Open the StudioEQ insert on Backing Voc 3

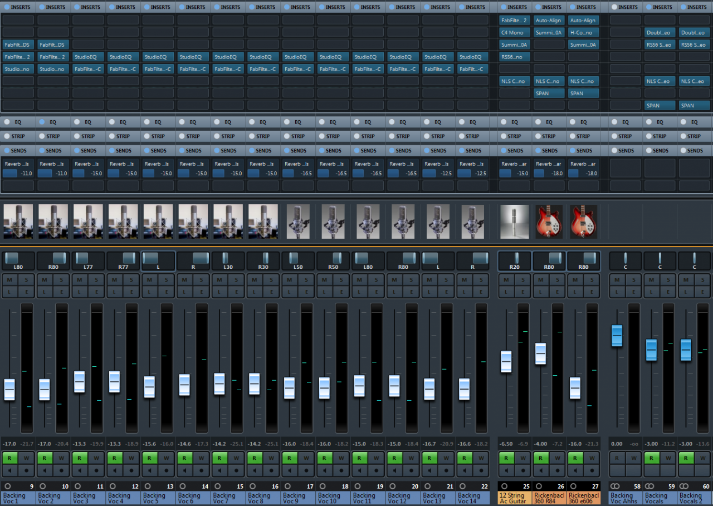click(88, 57)
